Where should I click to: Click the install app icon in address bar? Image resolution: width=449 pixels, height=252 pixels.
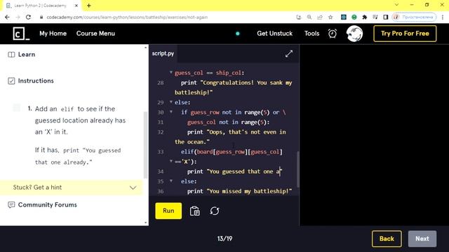(299, 17)
